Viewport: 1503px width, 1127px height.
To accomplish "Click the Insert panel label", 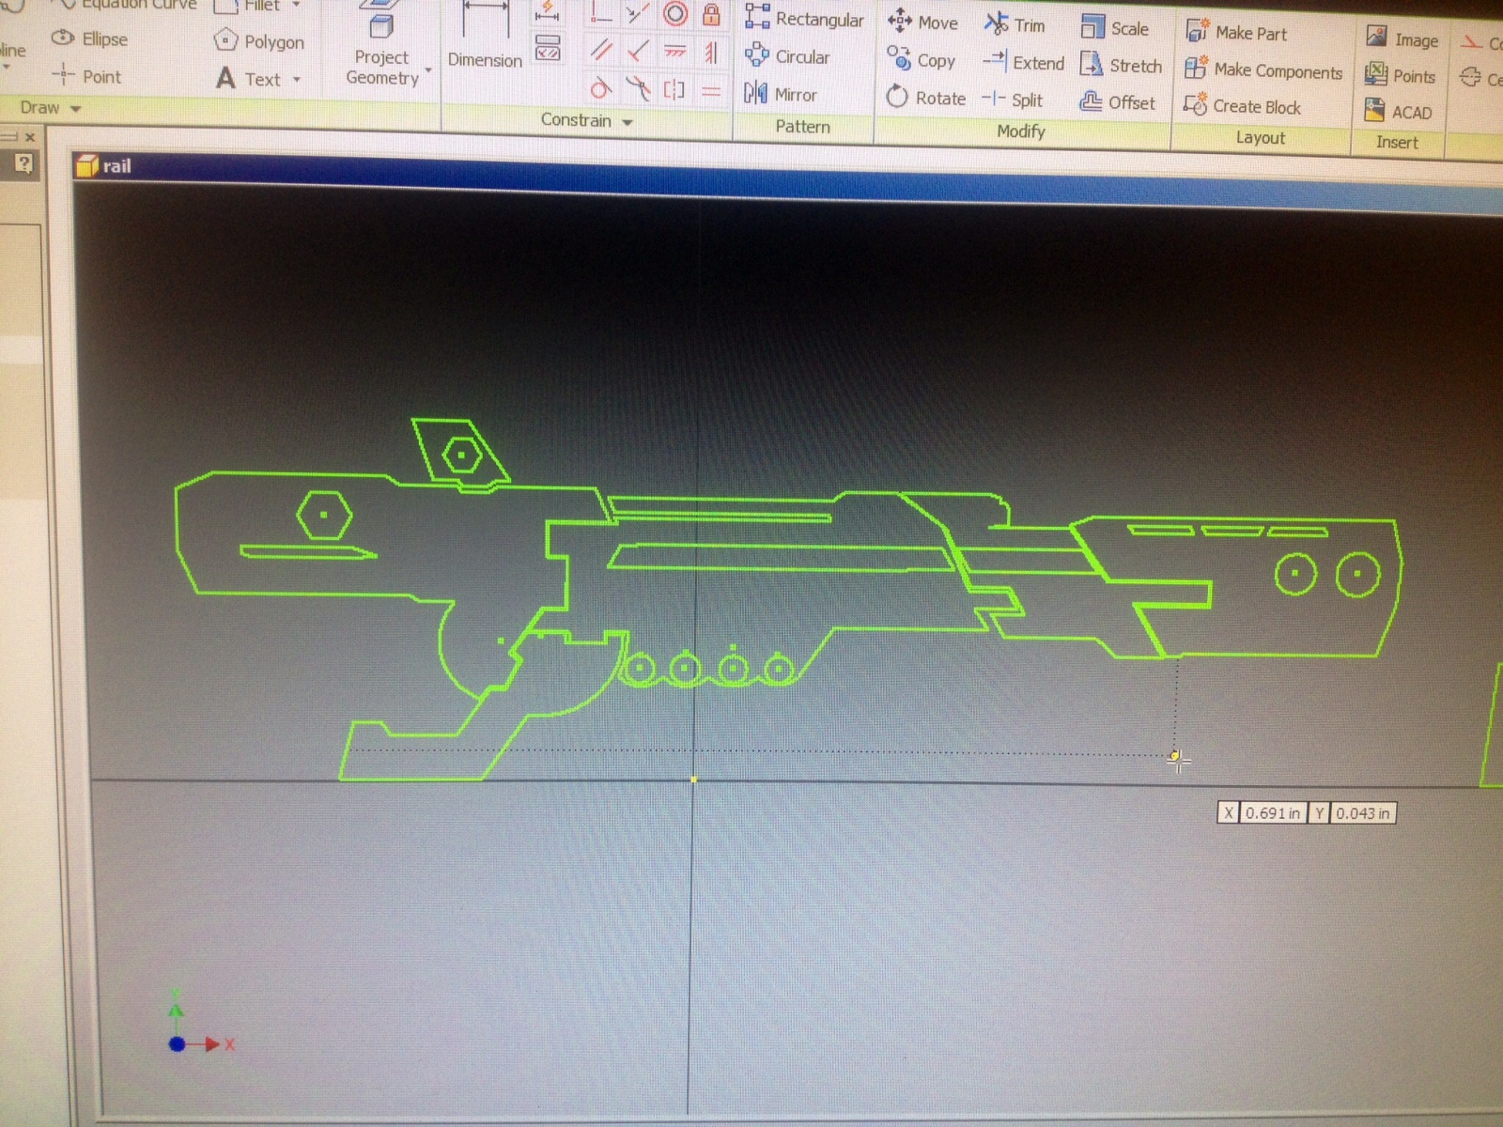I will (x=1397, y=143).
